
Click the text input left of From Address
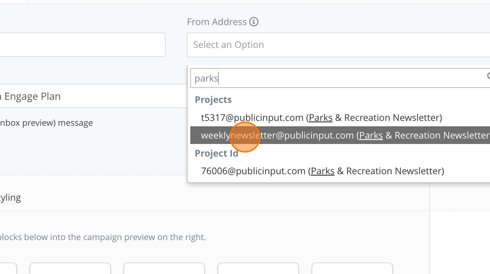pyautogui.click(x=82, y=45)
